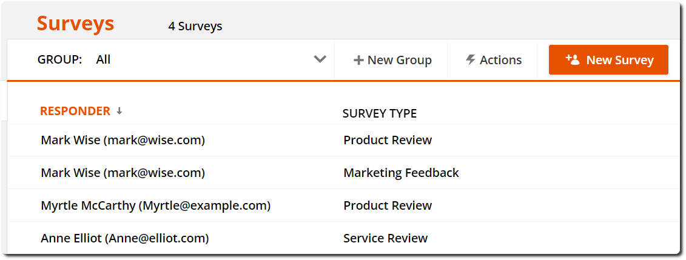This screenshot has width=686, height=260.
Task: Click the 4 Surveys count label
Action: point(195,27)
